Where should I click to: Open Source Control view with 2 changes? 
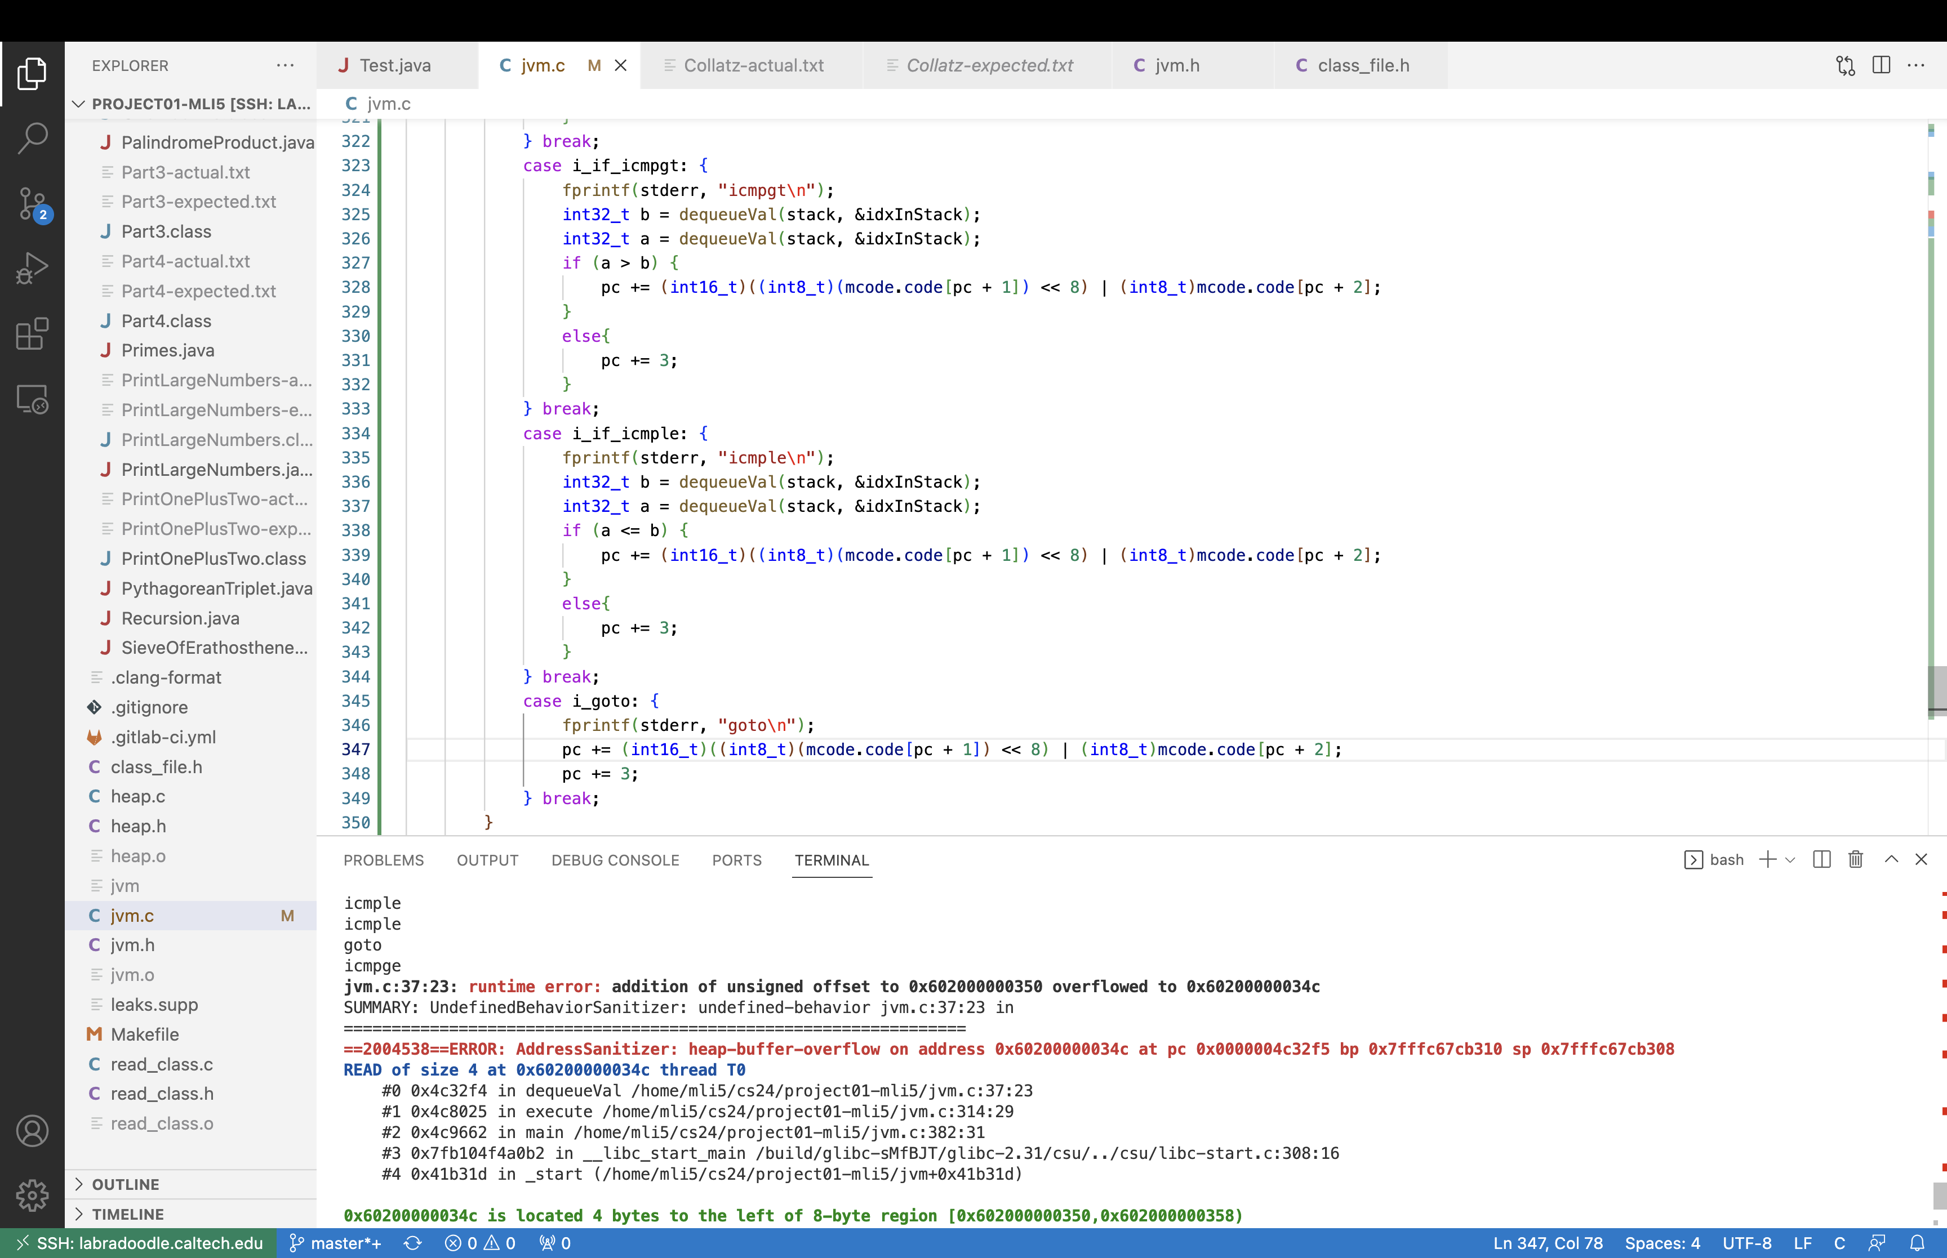pos(32,203)
